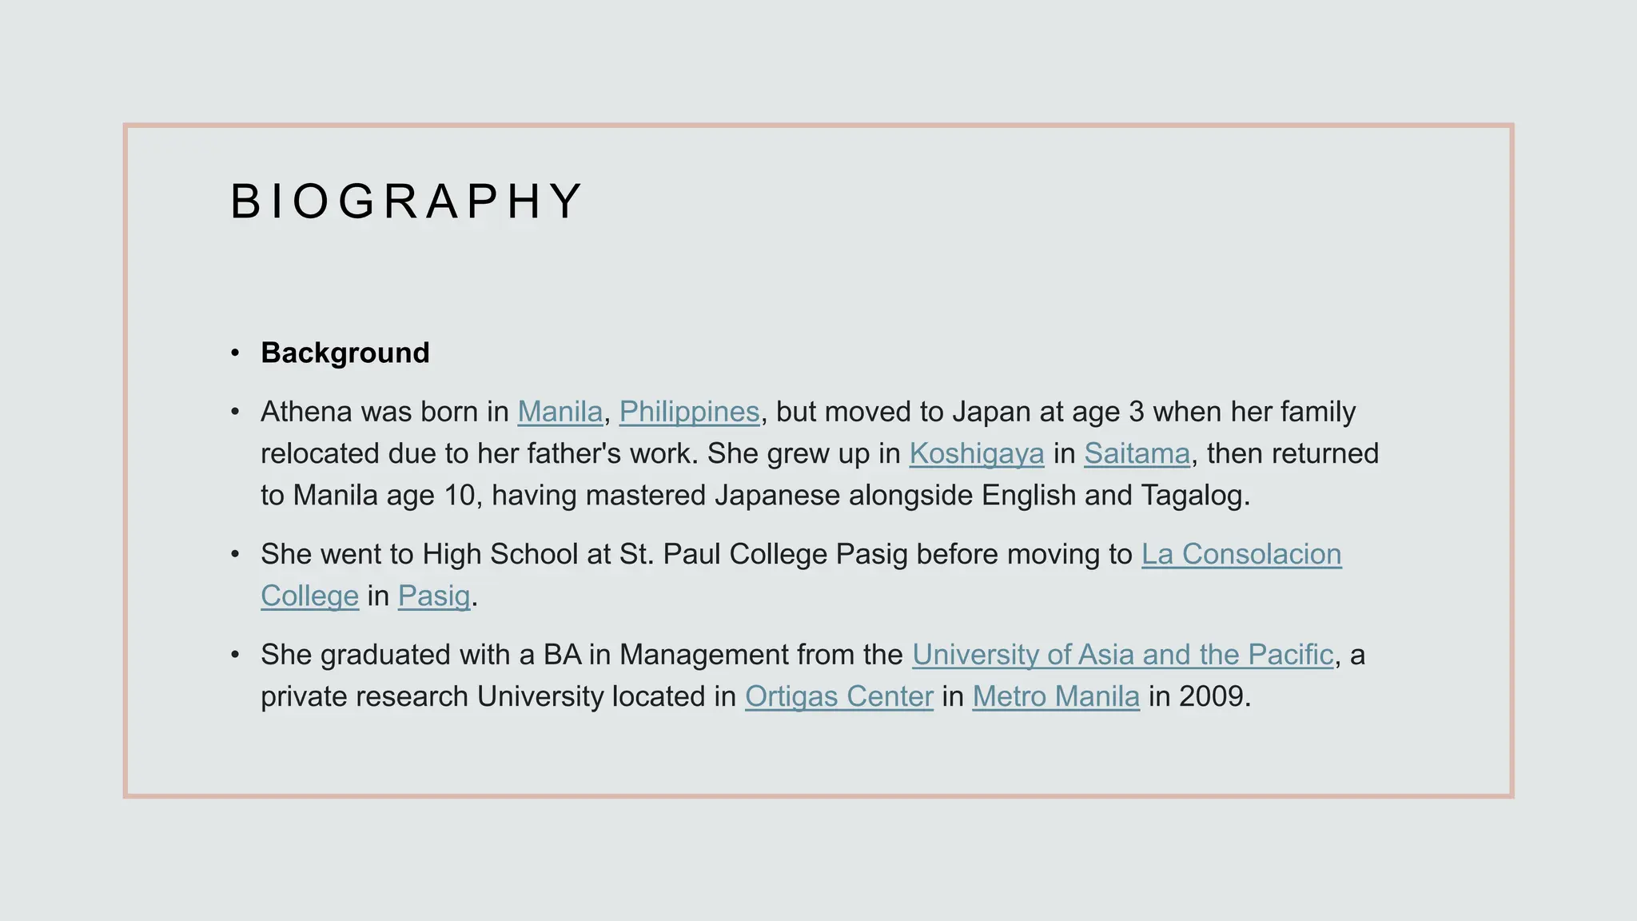This screenshot has height=921, width=1637.
Task: Select the bold Background heading
Action: coord(345,353)
